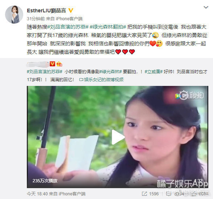Open the #绿光森林翻拍# hashtag topic
Viewport: 213px width, 199px height.
pyautogui.click(x=108, y=27)
